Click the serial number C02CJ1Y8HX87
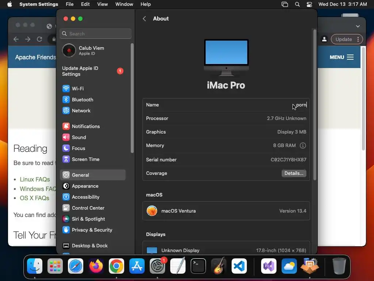 pos(289,160)
